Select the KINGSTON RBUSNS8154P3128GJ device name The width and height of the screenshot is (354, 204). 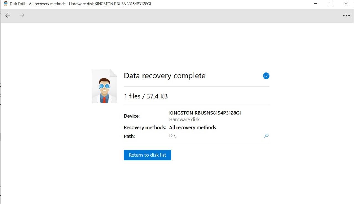click(205, 113)
